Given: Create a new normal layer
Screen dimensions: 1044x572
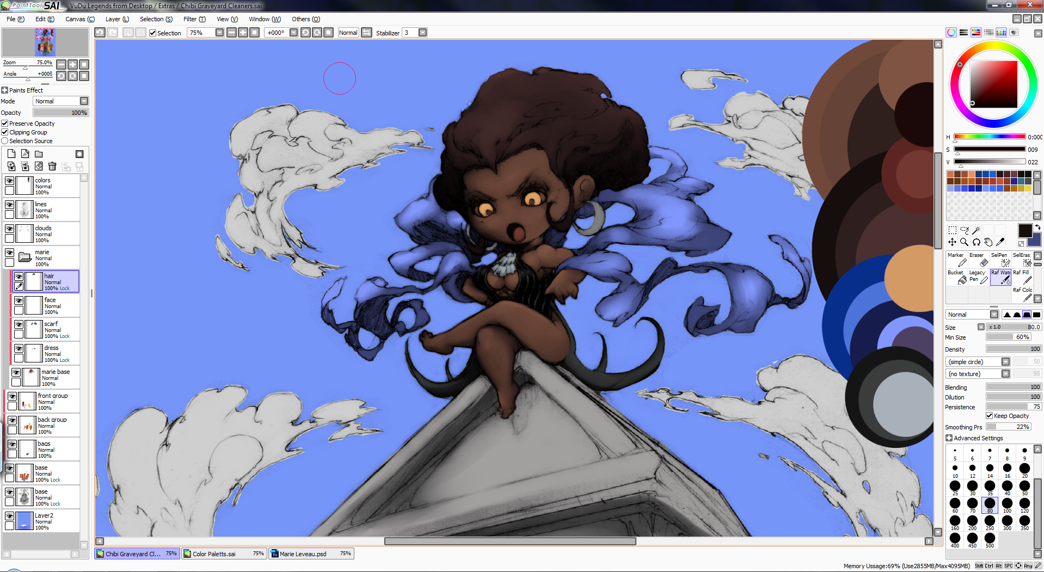Looking at the screenshot, I should pyautogui.click(x=11, y=154).
